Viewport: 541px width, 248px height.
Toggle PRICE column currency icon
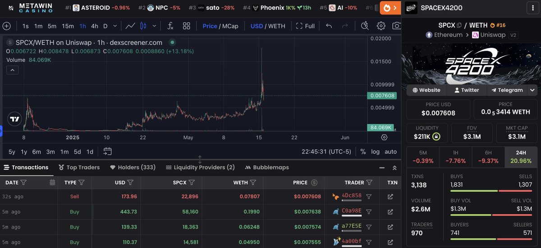coord(315,183)
